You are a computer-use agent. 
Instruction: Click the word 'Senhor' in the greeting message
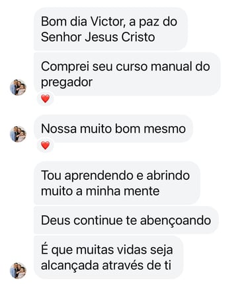tap(62, 37)
